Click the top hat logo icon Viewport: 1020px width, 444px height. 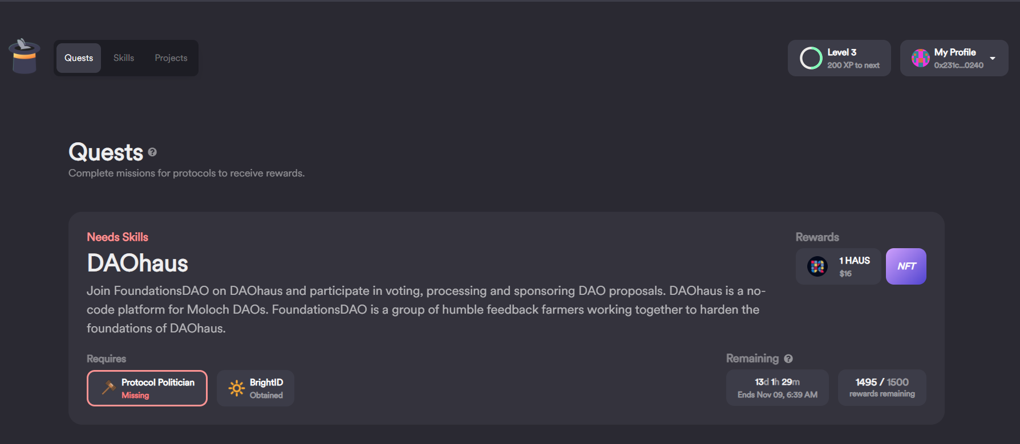coord(24,56)
